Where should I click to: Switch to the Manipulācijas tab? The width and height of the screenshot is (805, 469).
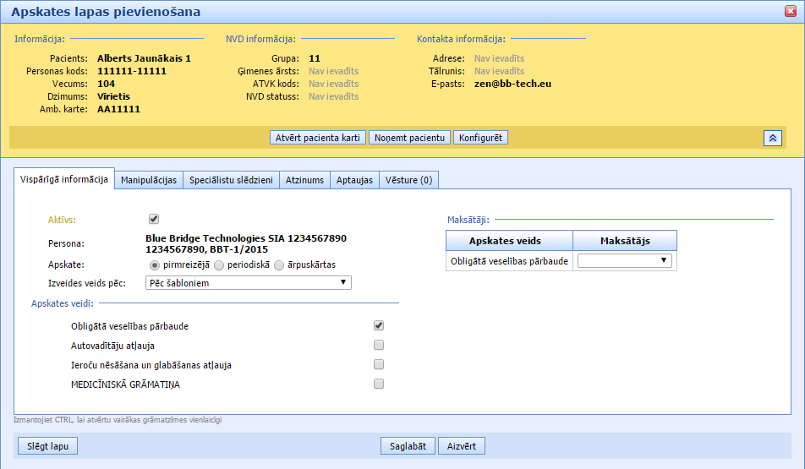click(x=149, y=180)
